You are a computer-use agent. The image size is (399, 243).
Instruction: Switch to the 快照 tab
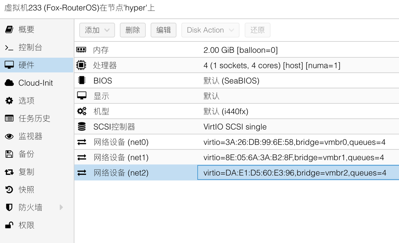(x=26, y=190)
